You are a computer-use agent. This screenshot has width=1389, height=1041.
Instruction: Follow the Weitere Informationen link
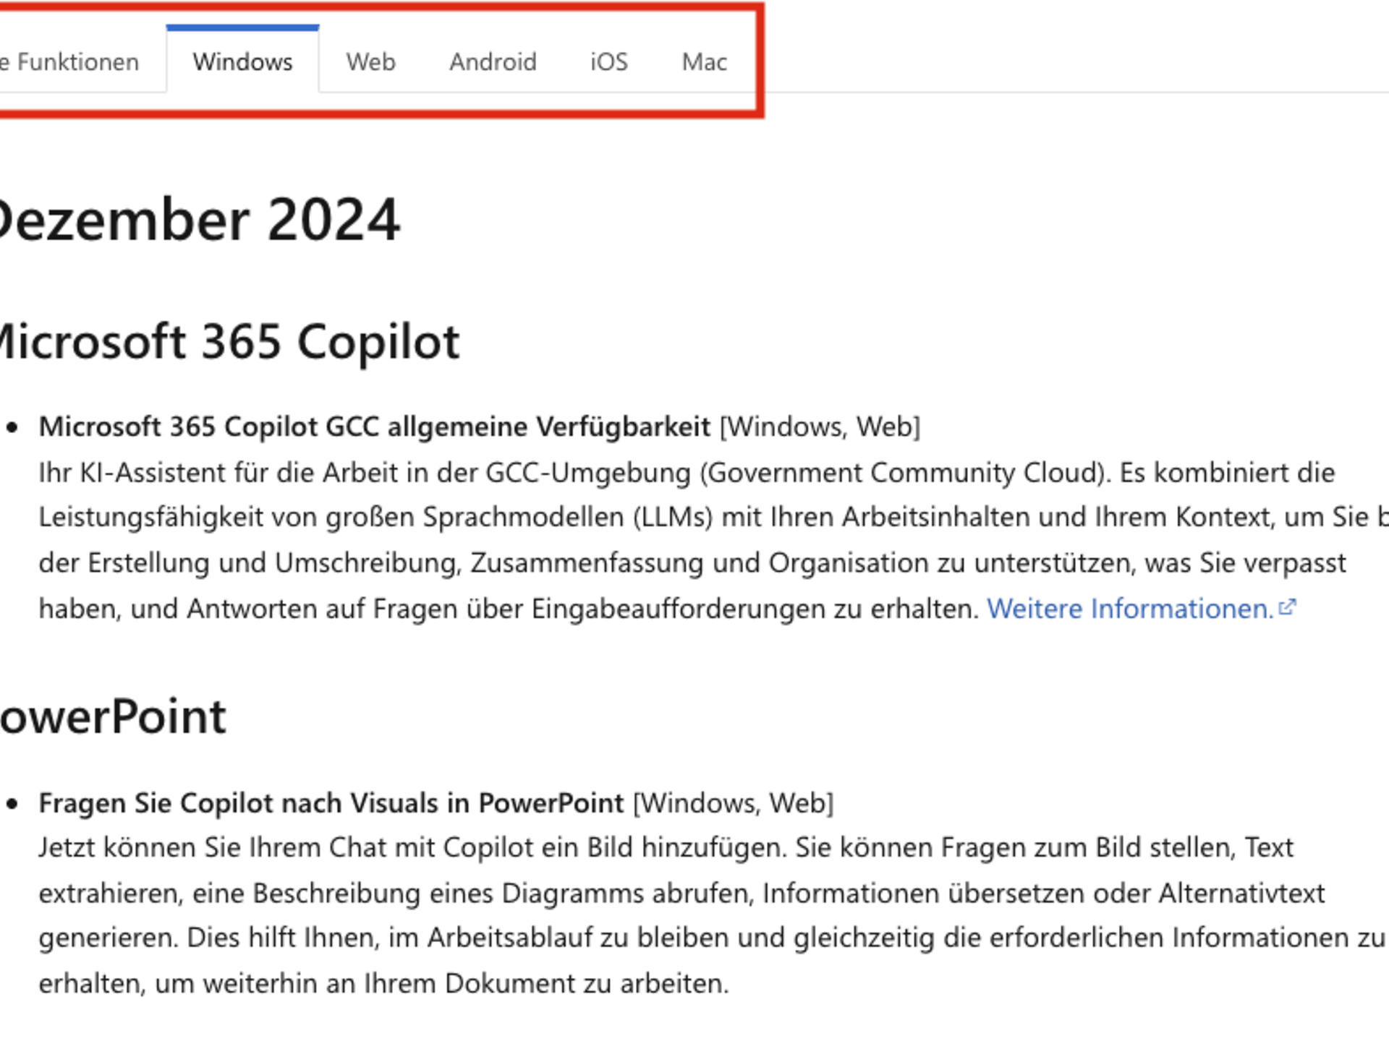1129,609
